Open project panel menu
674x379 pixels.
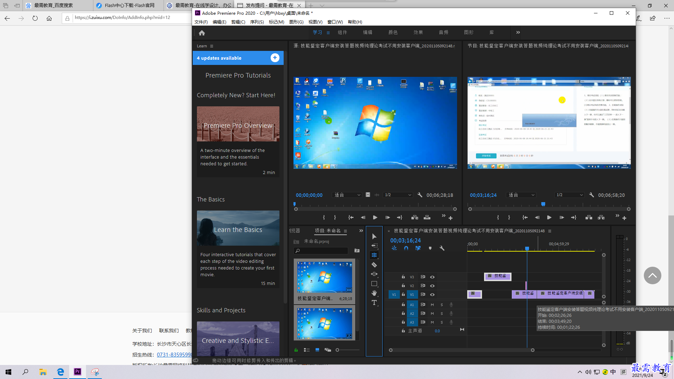[x=345, y=231]
